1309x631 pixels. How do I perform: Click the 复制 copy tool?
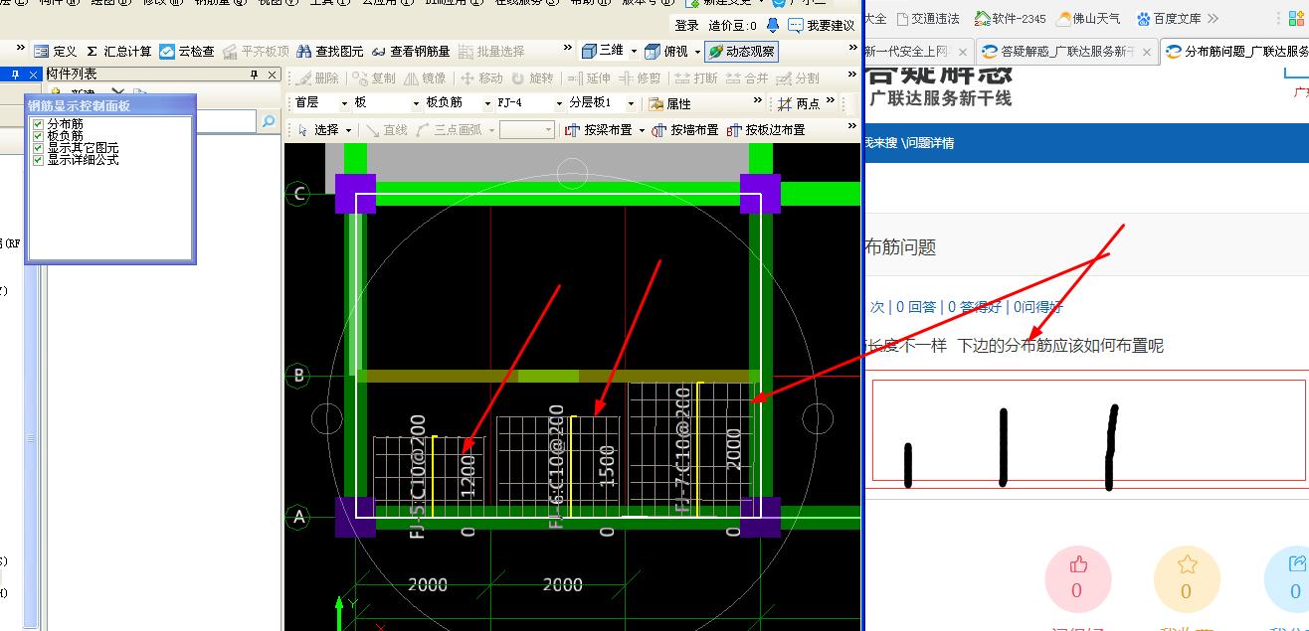click(373, 78)
